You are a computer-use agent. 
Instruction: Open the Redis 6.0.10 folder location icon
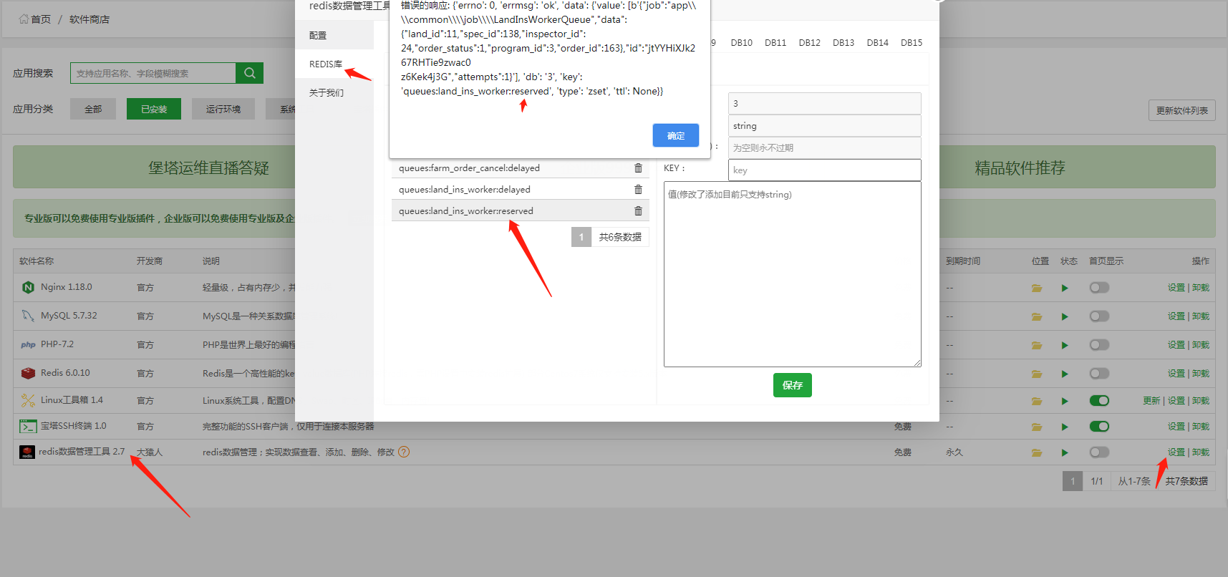click(x=1036, y=374)
